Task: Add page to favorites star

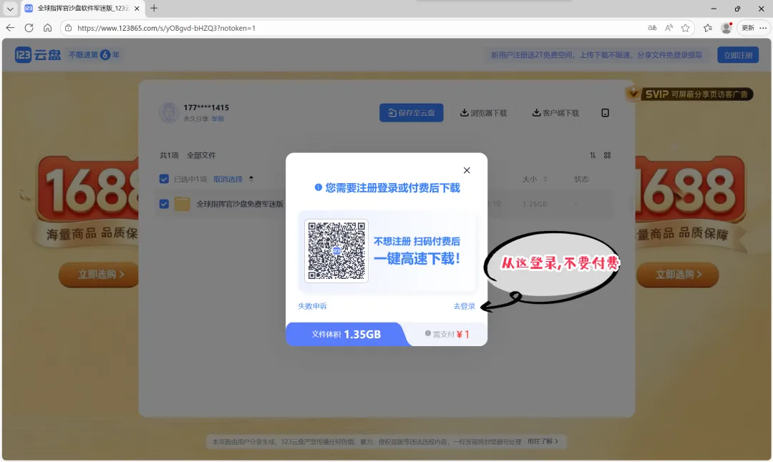Action: click(x=685, y=28)
